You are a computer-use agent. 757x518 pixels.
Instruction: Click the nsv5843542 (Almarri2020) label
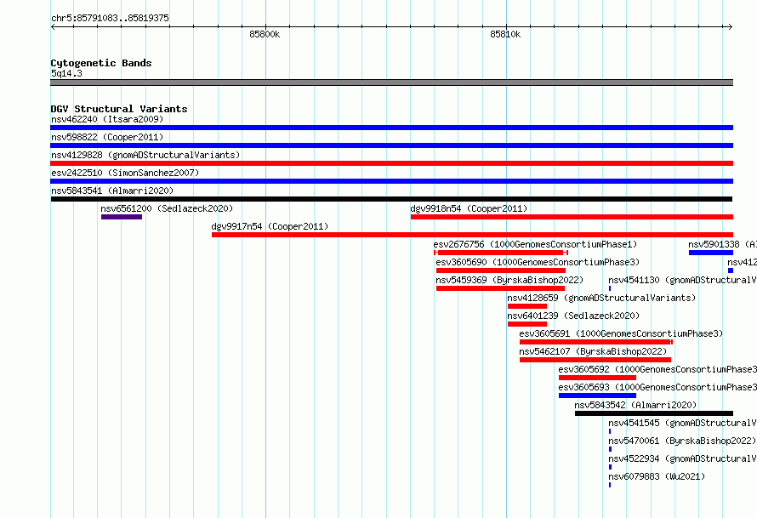635,405
